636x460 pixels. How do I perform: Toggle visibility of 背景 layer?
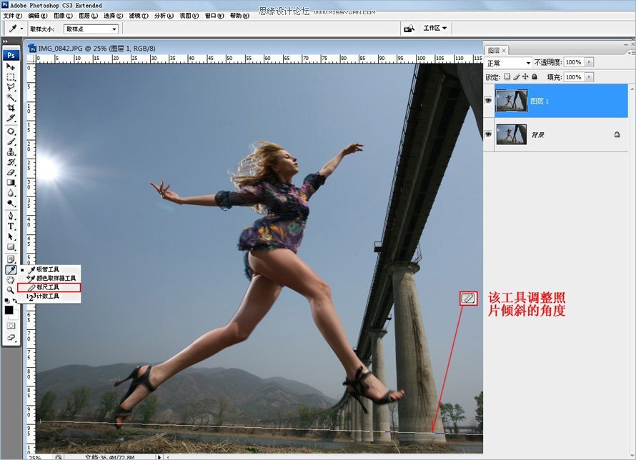[488, 134]
